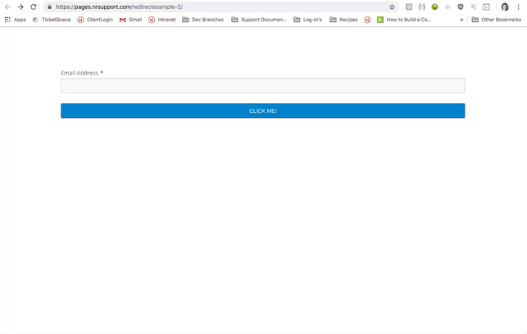This screenshot has height=334, width=527.
Task: Expand the Recipes bookmark folder
Action: [343, 20]
